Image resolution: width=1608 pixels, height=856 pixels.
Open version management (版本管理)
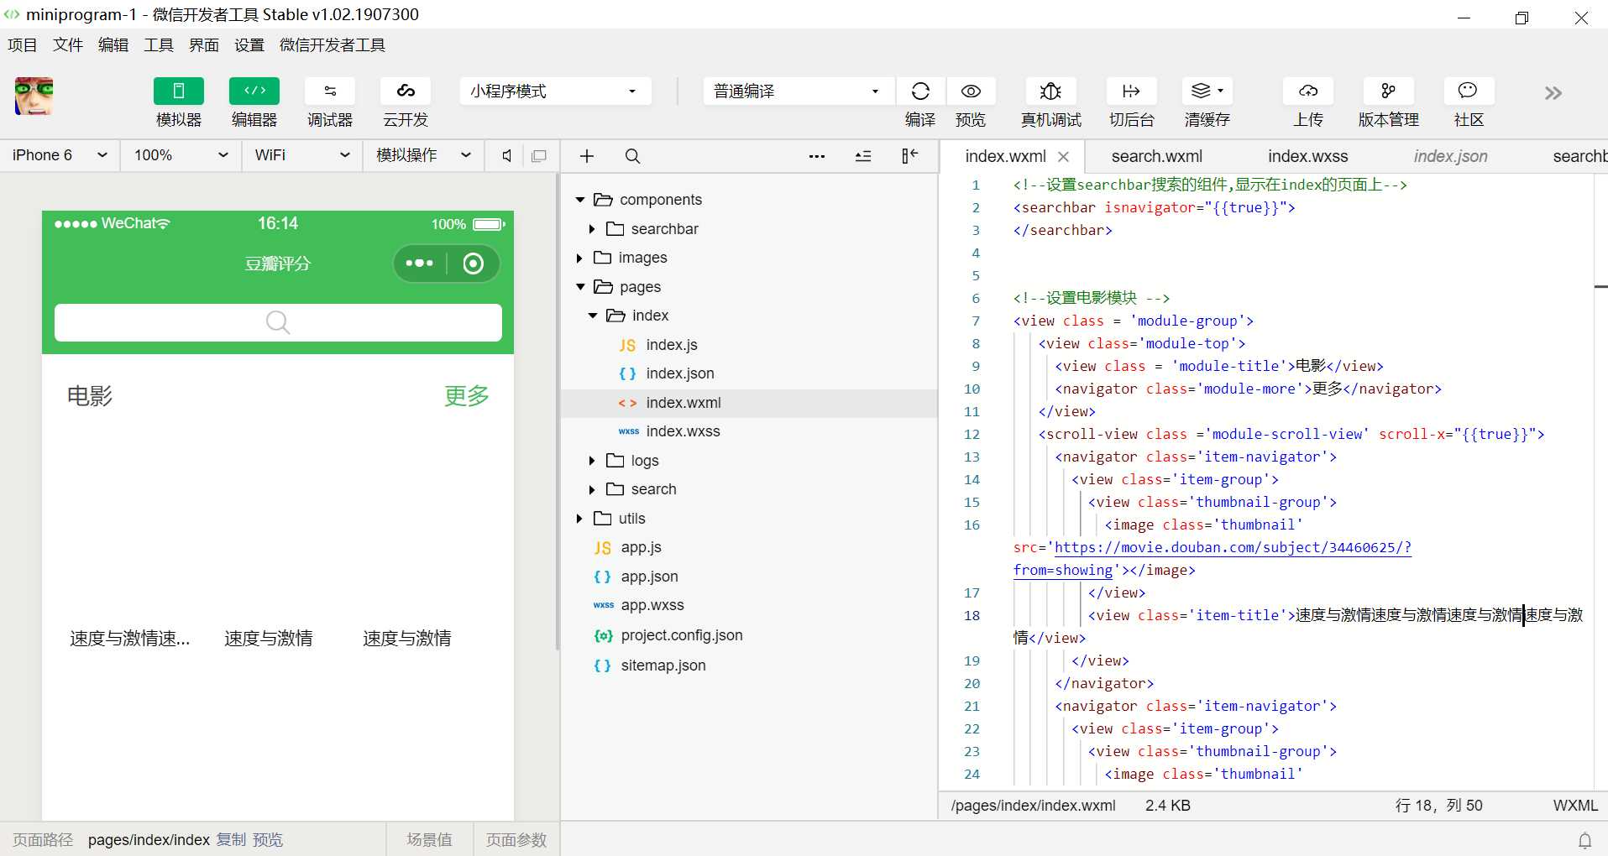coord(1388,91)
